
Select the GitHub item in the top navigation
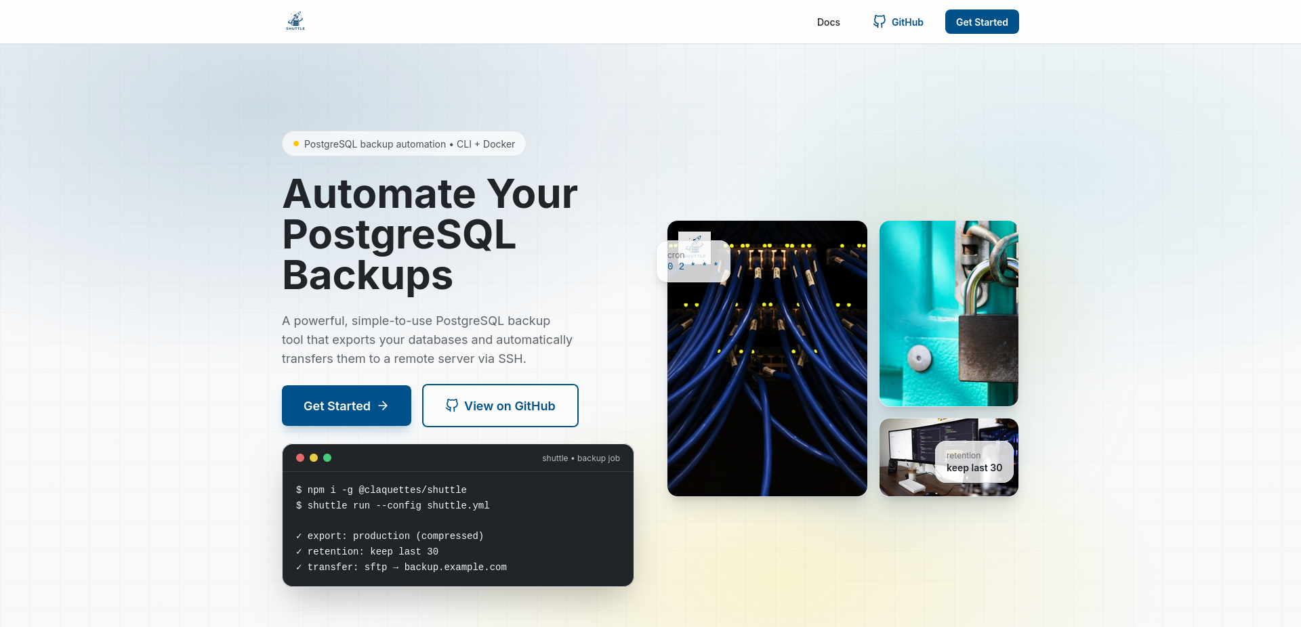(x=897, y=22)
